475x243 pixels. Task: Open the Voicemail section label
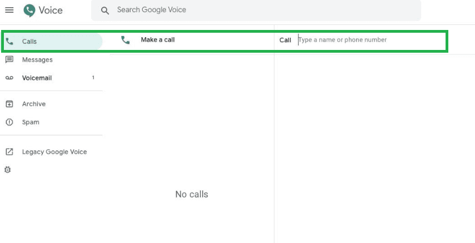[37, 78]
